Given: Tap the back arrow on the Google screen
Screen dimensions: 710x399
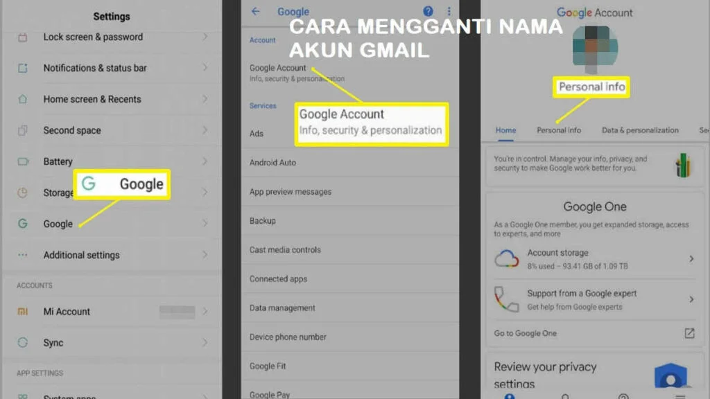Looking at the screenshot, I should pyautogui.click(x=256, y=12).
